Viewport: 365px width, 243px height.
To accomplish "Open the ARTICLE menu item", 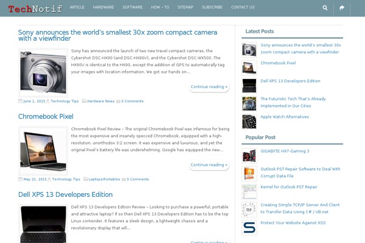I will (77, 7).
